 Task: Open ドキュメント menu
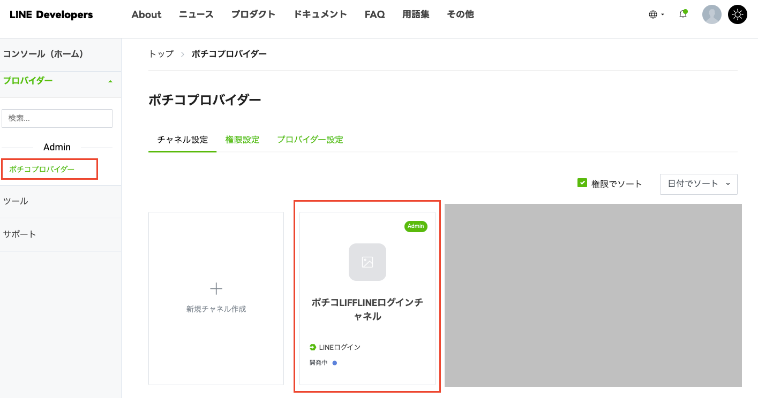pyautogui.click(x=320, y=14)
